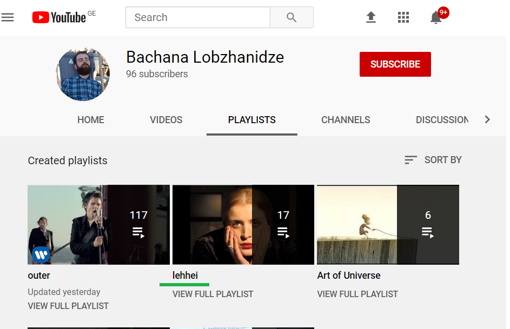Viewport: 510px width, 329px height.
Task: Open the notifications bell
Action: tap(436, 17)
